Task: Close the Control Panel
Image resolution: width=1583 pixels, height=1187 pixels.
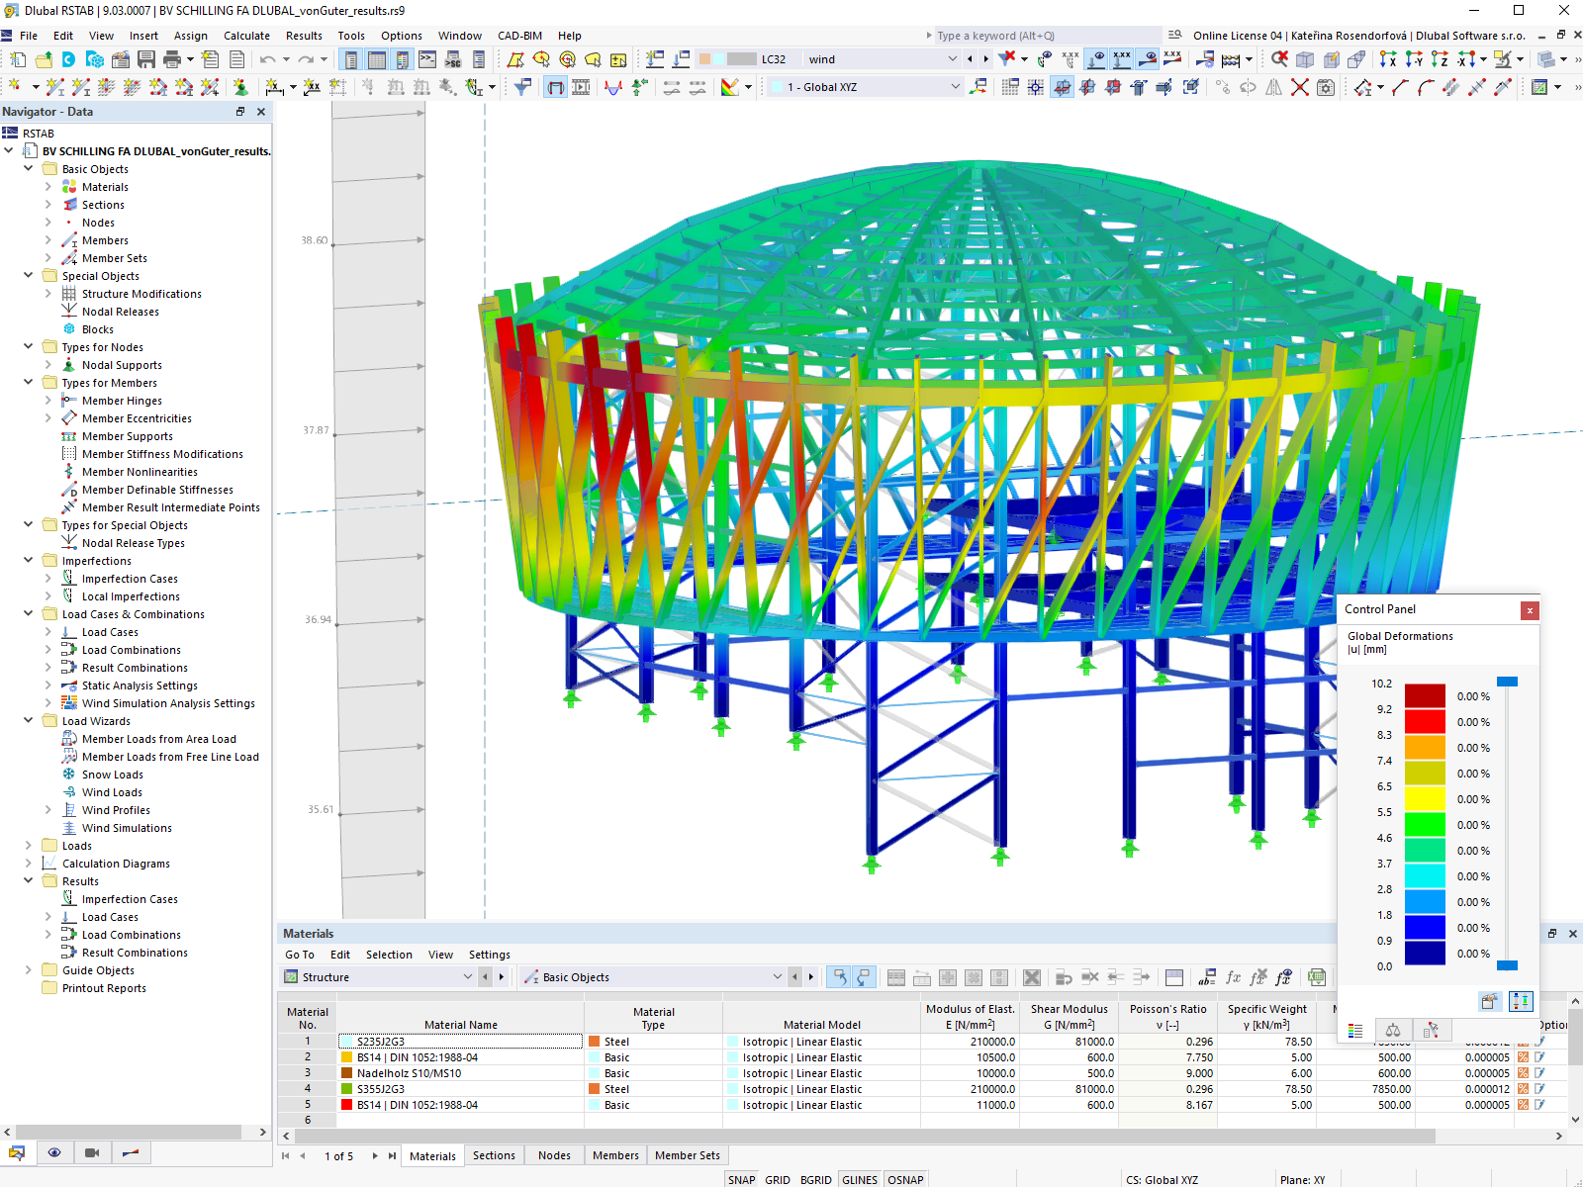Action: pyautogui.click(x=1530, y=610)
